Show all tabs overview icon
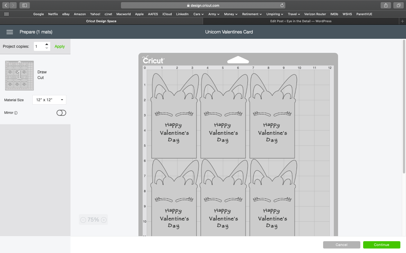Viewport: 406px width, 253px height. (398, 5)
